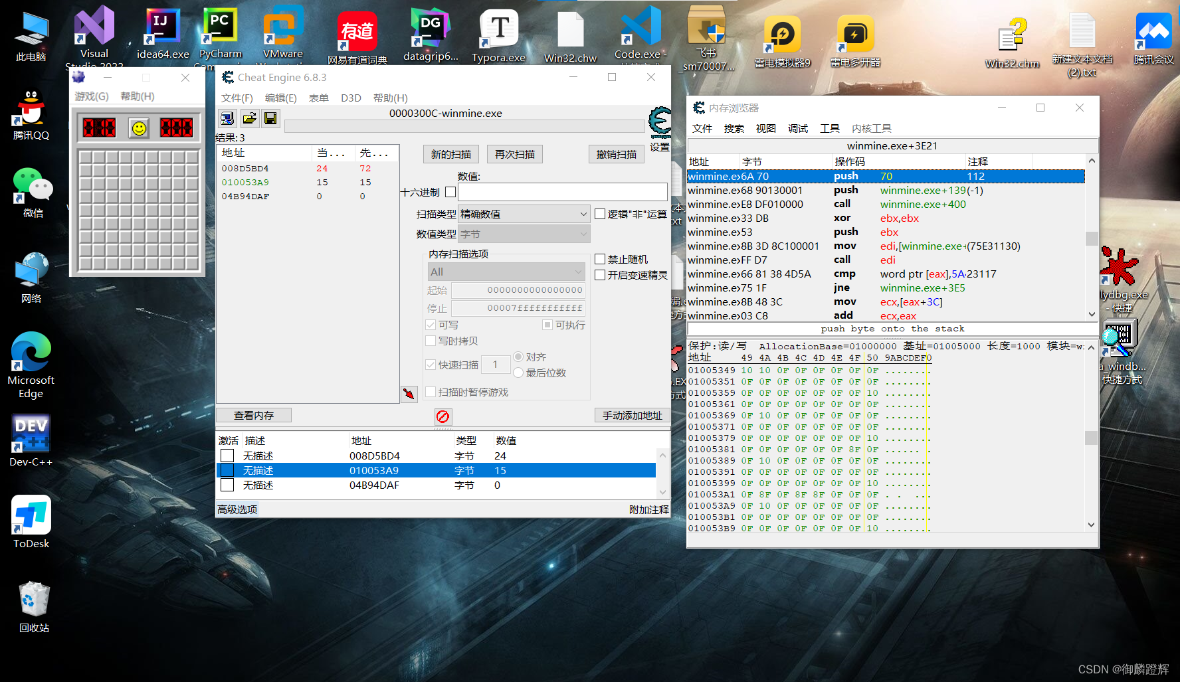Open 文件(F) menu in Cheat Engine

(237, 98)
